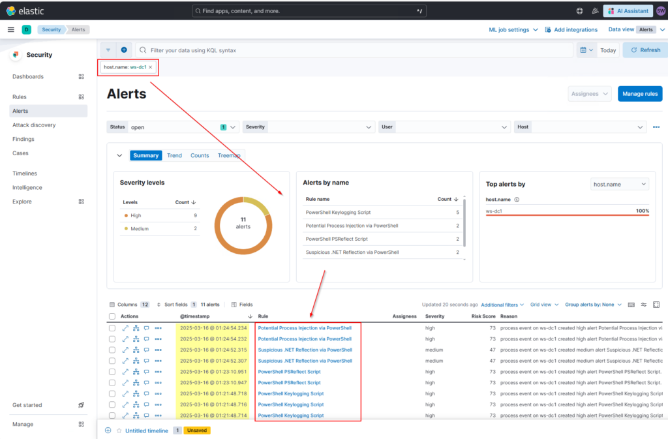The width and height of the screenshot is (668, 439).
Task: Switch to the Trend tab
Action: click(174, 156)
